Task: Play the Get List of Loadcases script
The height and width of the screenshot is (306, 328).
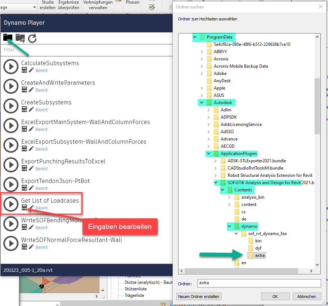Action: coord(11,204)
